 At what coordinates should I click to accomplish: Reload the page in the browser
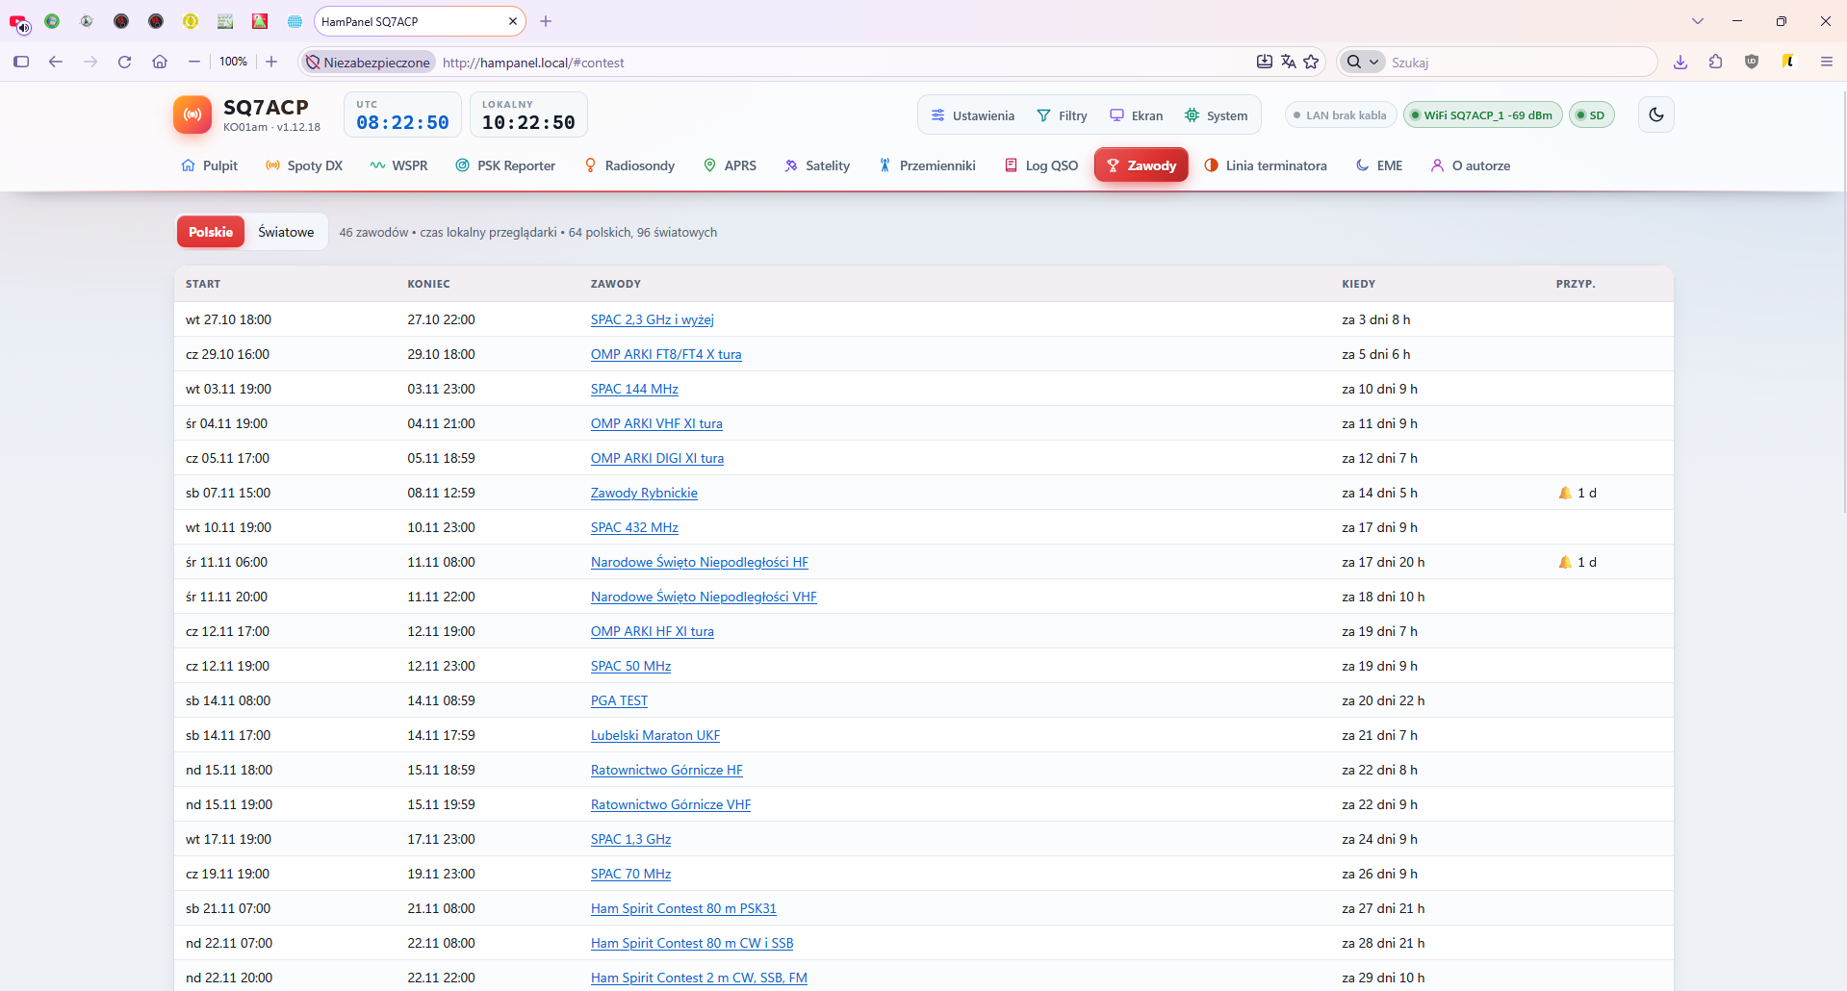[x=124, y=62]
